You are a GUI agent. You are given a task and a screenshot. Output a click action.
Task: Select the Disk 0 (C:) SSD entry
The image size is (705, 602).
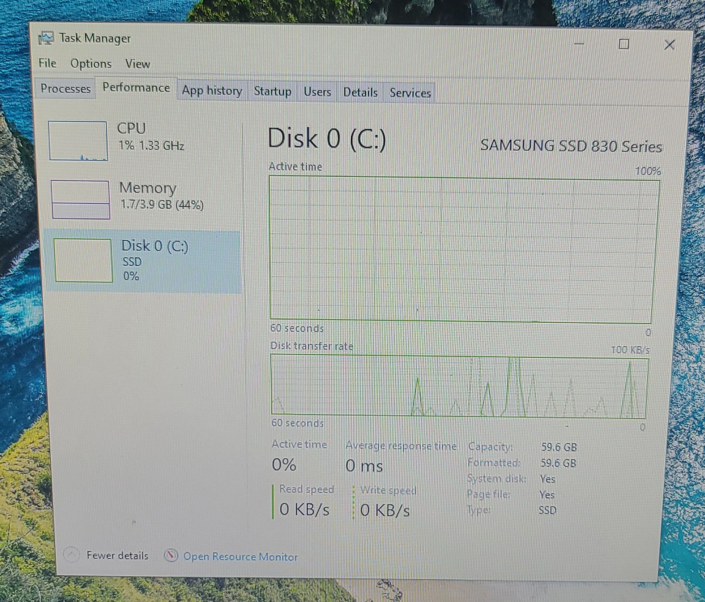click(144, 261)
